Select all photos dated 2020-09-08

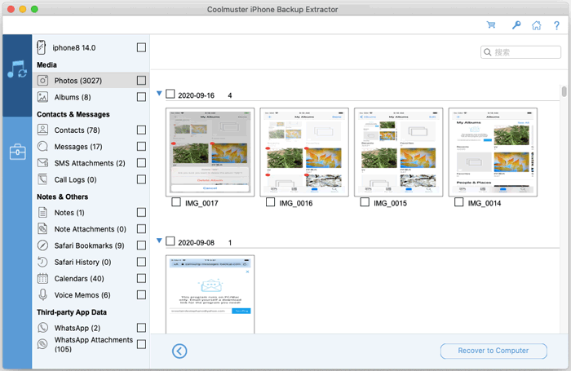170,241
